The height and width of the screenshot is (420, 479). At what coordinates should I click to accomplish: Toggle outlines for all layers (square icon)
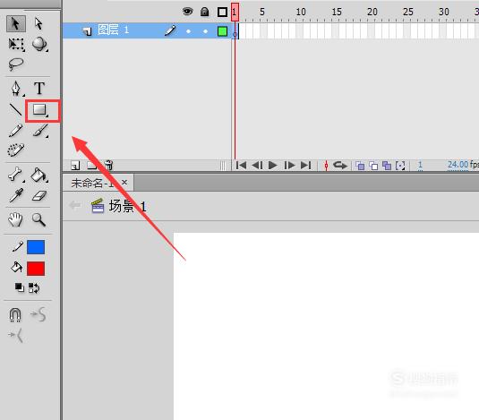[222, 13]
